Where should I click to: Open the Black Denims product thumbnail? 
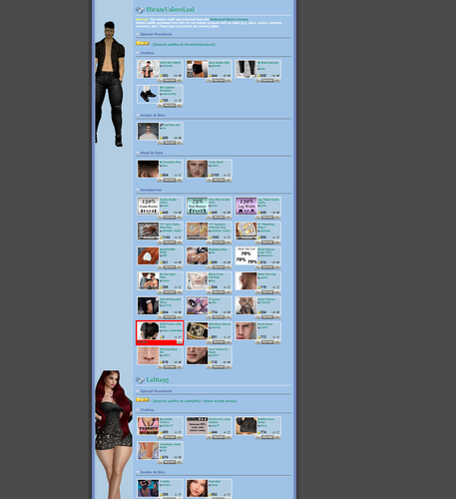coord(245,69)
